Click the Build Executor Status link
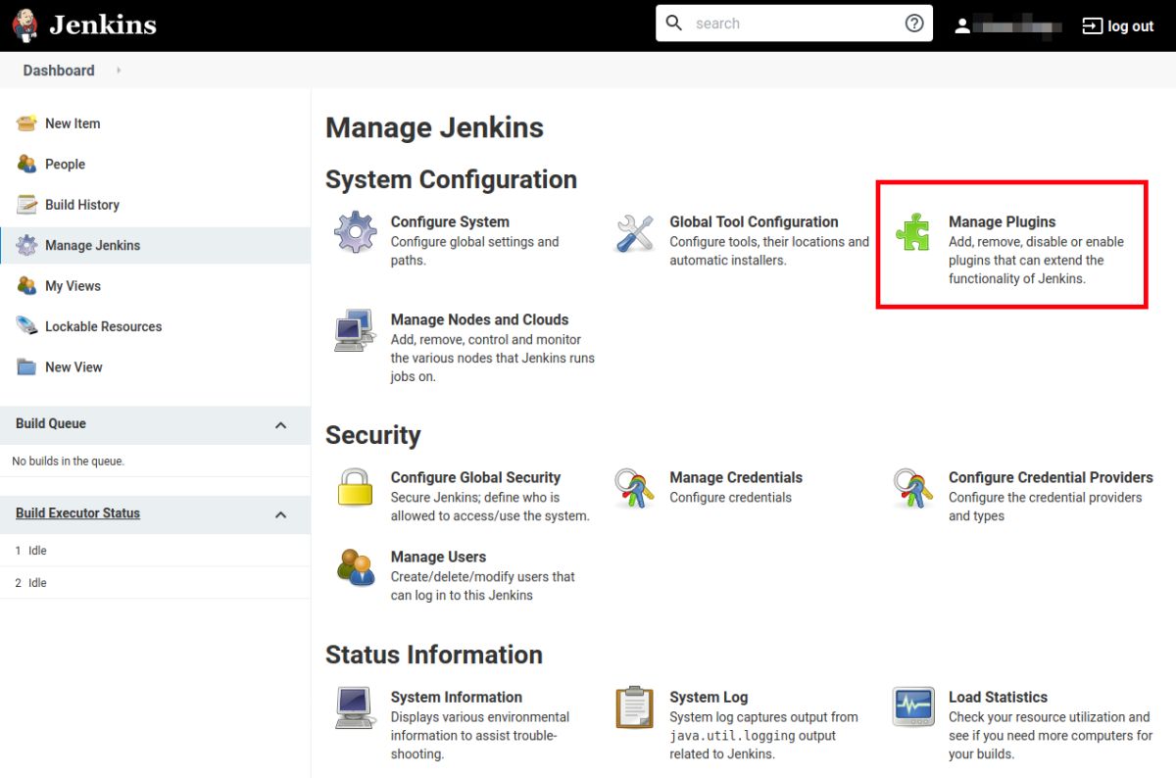Screen dimensions: 1176x778 click(x=77, y=513)
